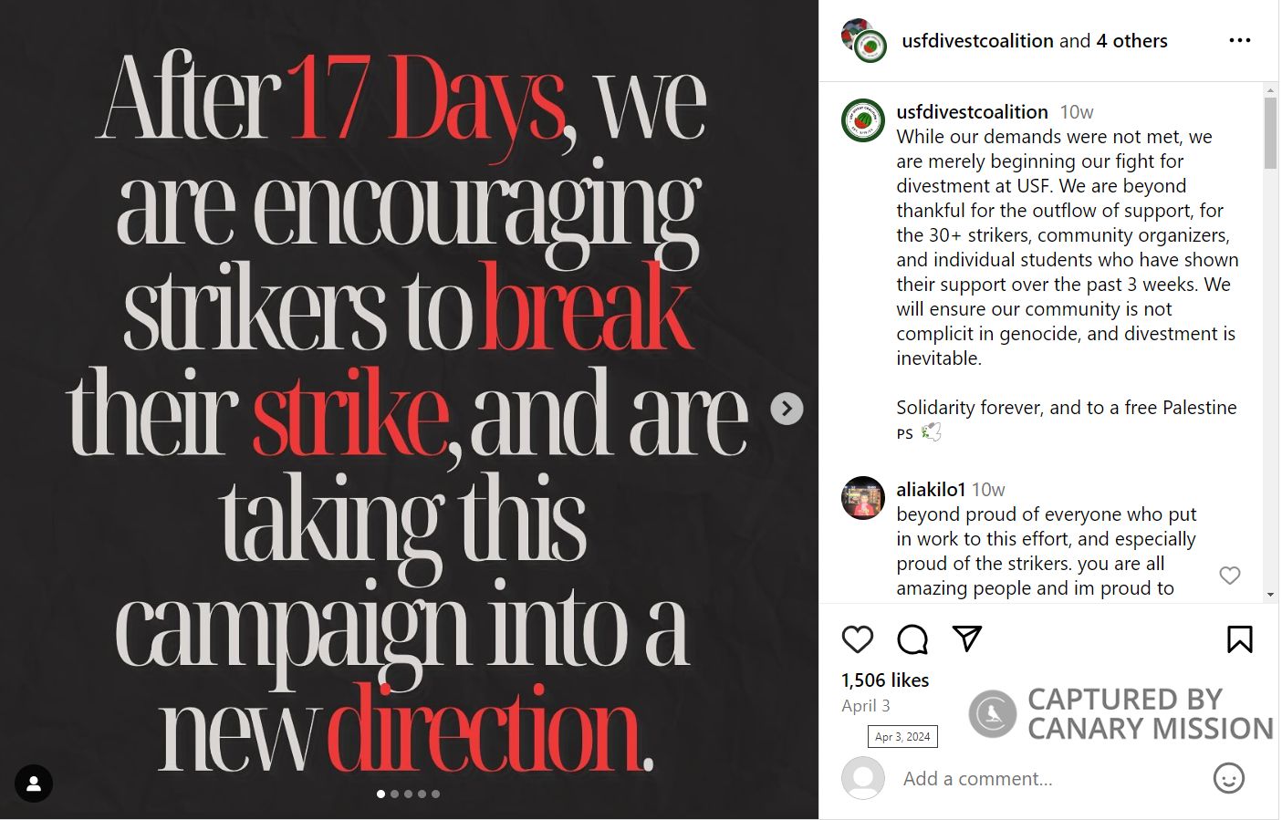Viewport: 1282px width, 820px height.
Task: Type in the Add a comment field
Action: coord(1040,779)
